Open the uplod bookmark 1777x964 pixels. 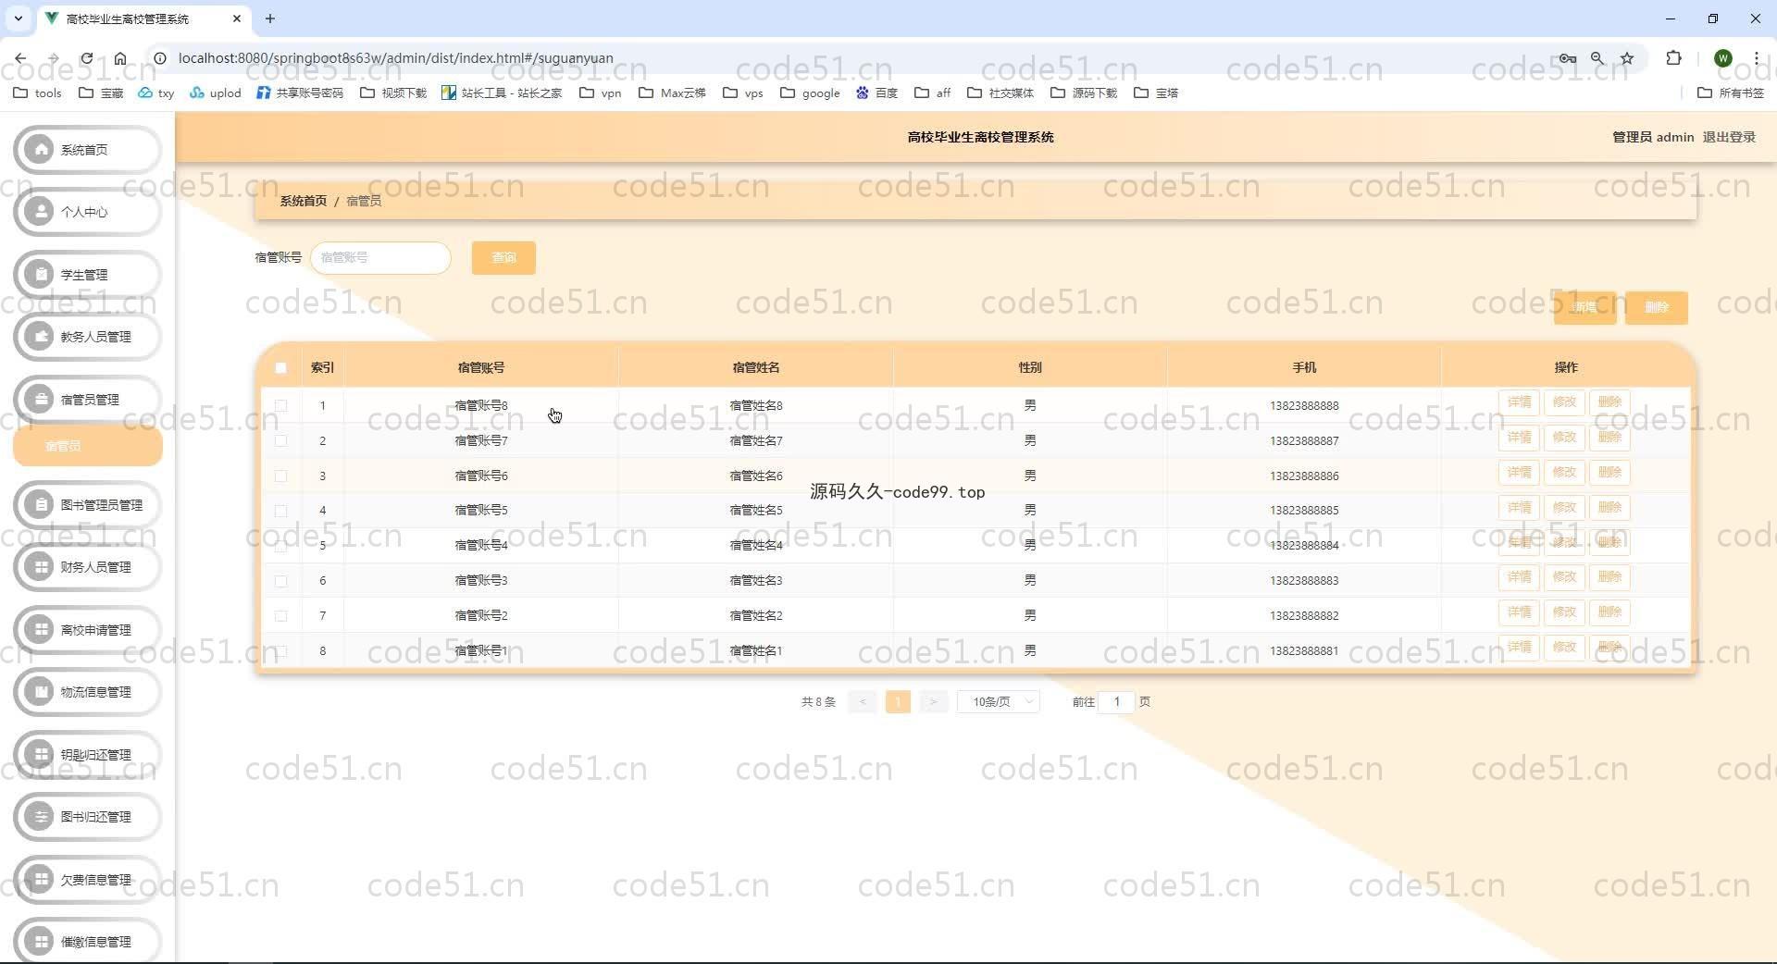click(216, 93)
